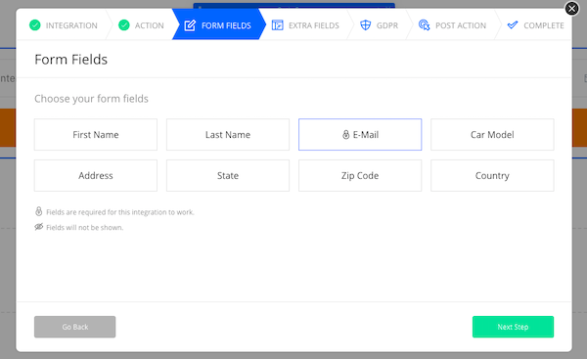Select the State form field

click(x=228, y=175)
